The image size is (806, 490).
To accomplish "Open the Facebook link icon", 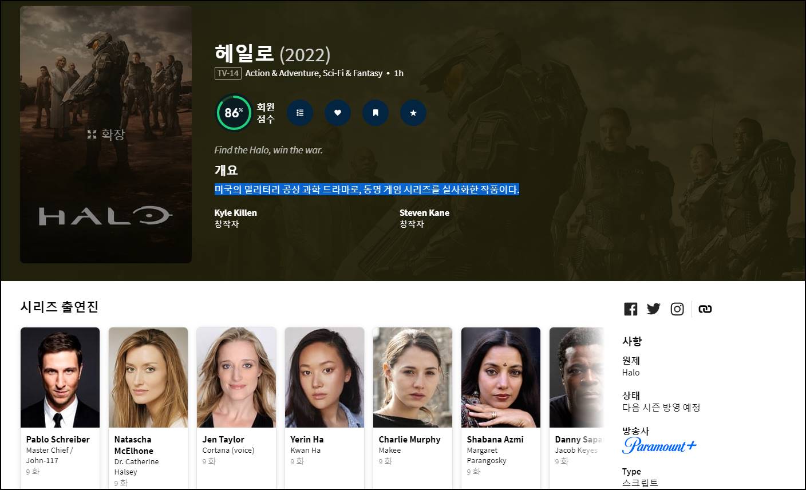I will point(630,309).
